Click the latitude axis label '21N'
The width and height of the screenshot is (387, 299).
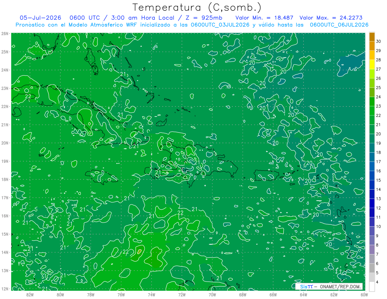(5, 125)
